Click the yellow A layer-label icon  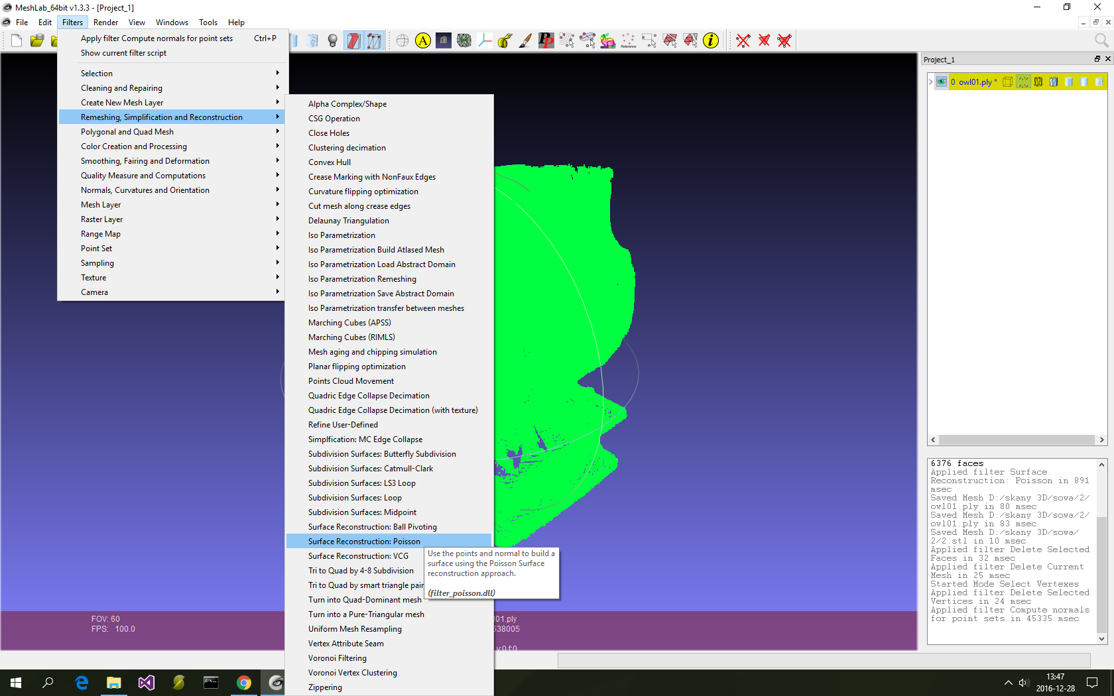point(423,41)
